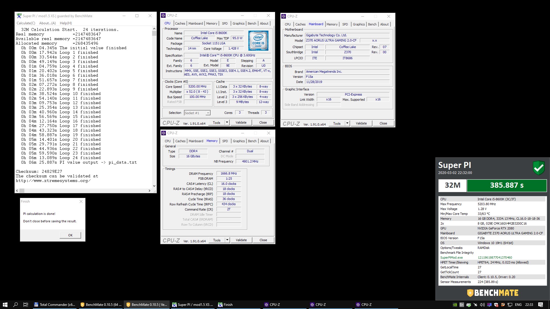This screenshot has height=309, width=550.
Task: Click Close button in CPU-Z CPU window
Action: pos(263,122)
